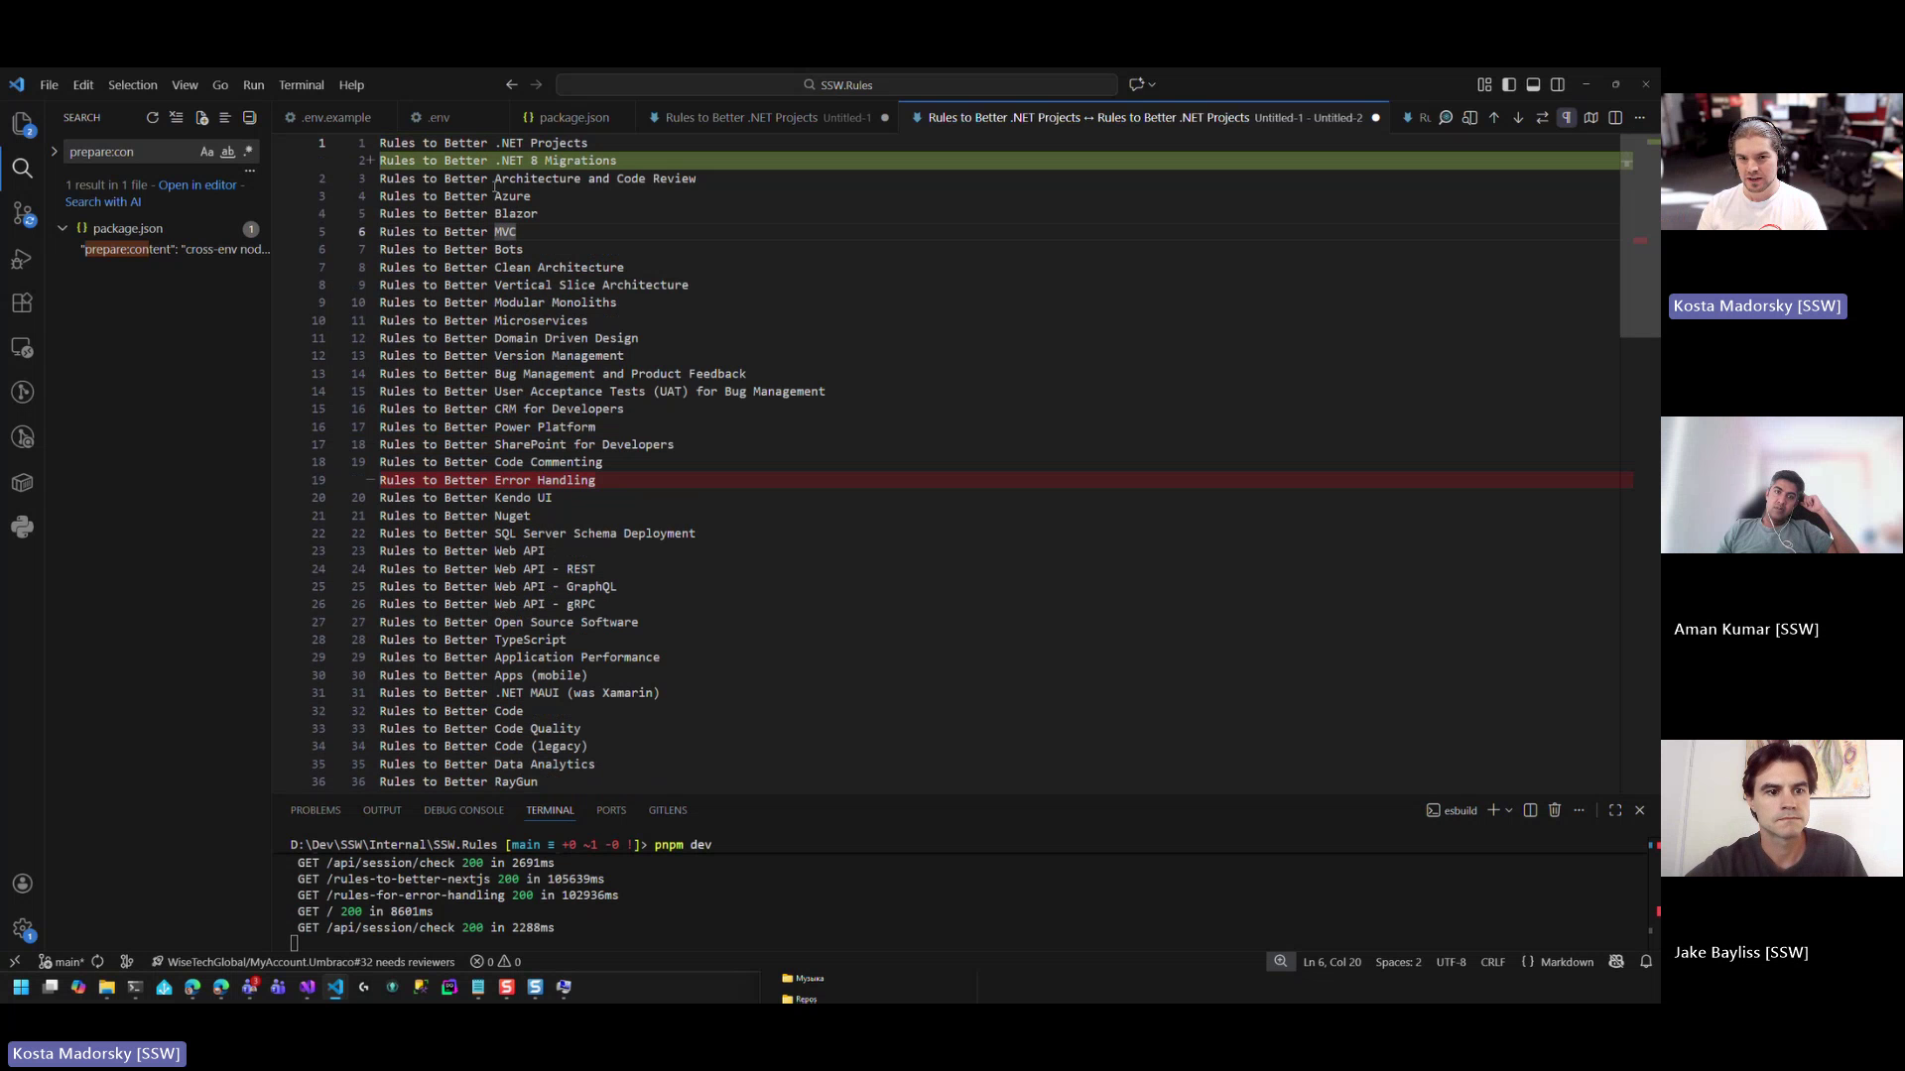Viewport: 1905px width, 1071px height.
Task: Click the Open in editor link
Action: click(197, 184)
